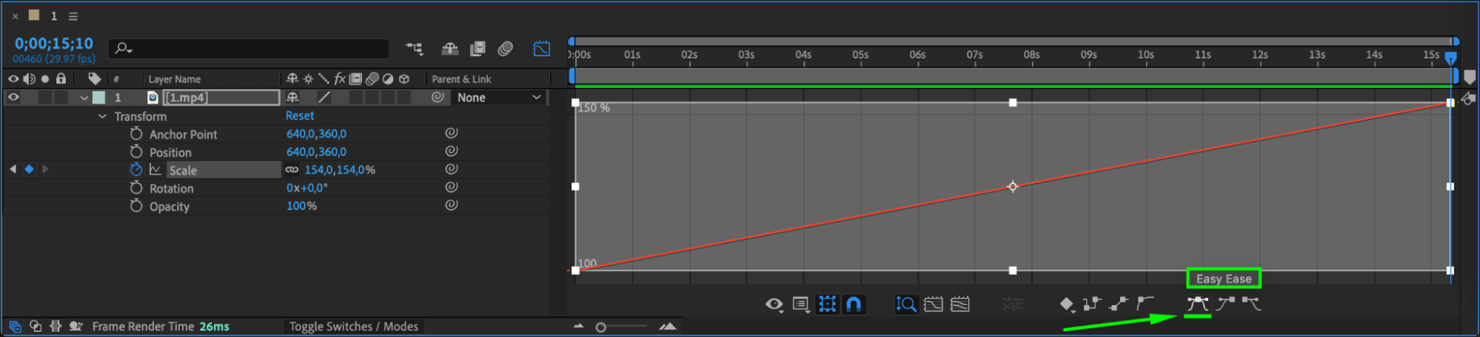The height and width of the screenshot is (337, 1480).
Task: Go to previous Scale keyframe
Action: click(x=13, y=169)
